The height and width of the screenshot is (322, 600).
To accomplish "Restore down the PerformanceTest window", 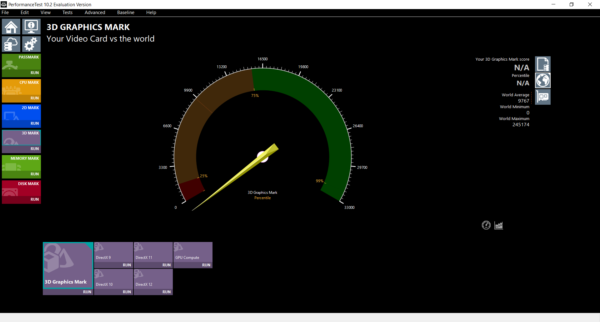I will point(572,4).
